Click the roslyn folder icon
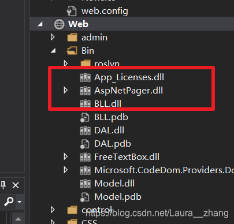234x224 pixels. 86,63
